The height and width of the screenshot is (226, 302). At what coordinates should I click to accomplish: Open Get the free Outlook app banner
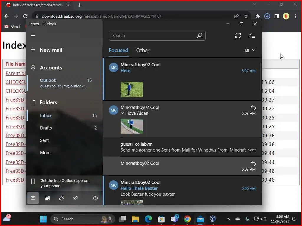click(64, 183)
